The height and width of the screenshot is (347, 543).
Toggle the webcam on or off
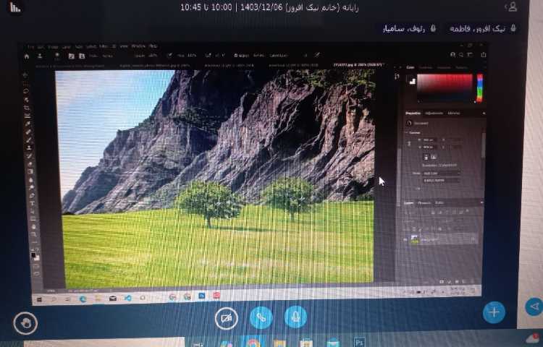pyautogui.click(x=226, y=318)
